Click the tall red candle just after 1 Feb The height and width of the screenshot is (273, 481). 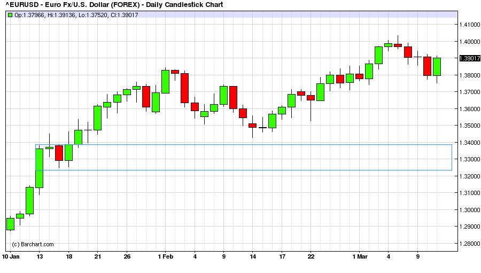(185, 88)
